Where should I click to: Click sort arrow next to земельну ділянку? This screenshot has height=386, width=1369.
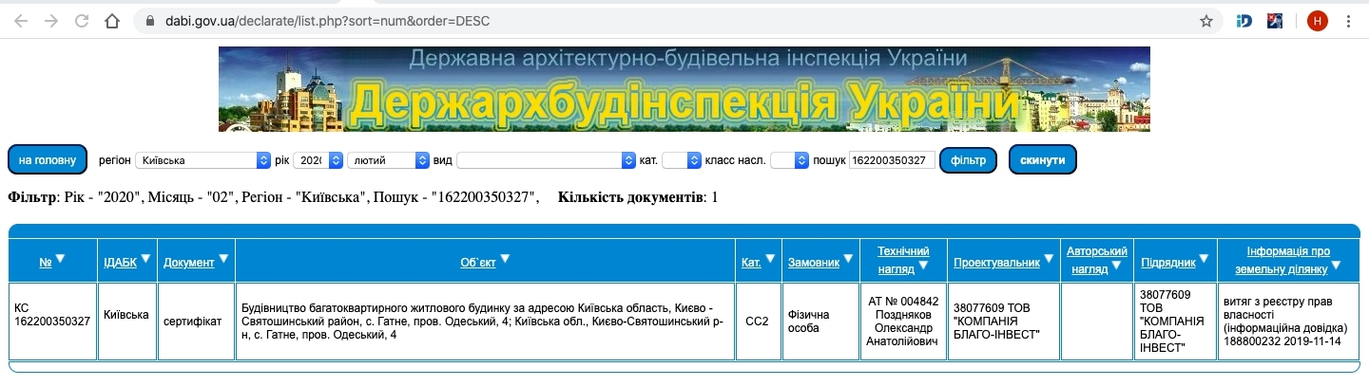coord(1337,267)
